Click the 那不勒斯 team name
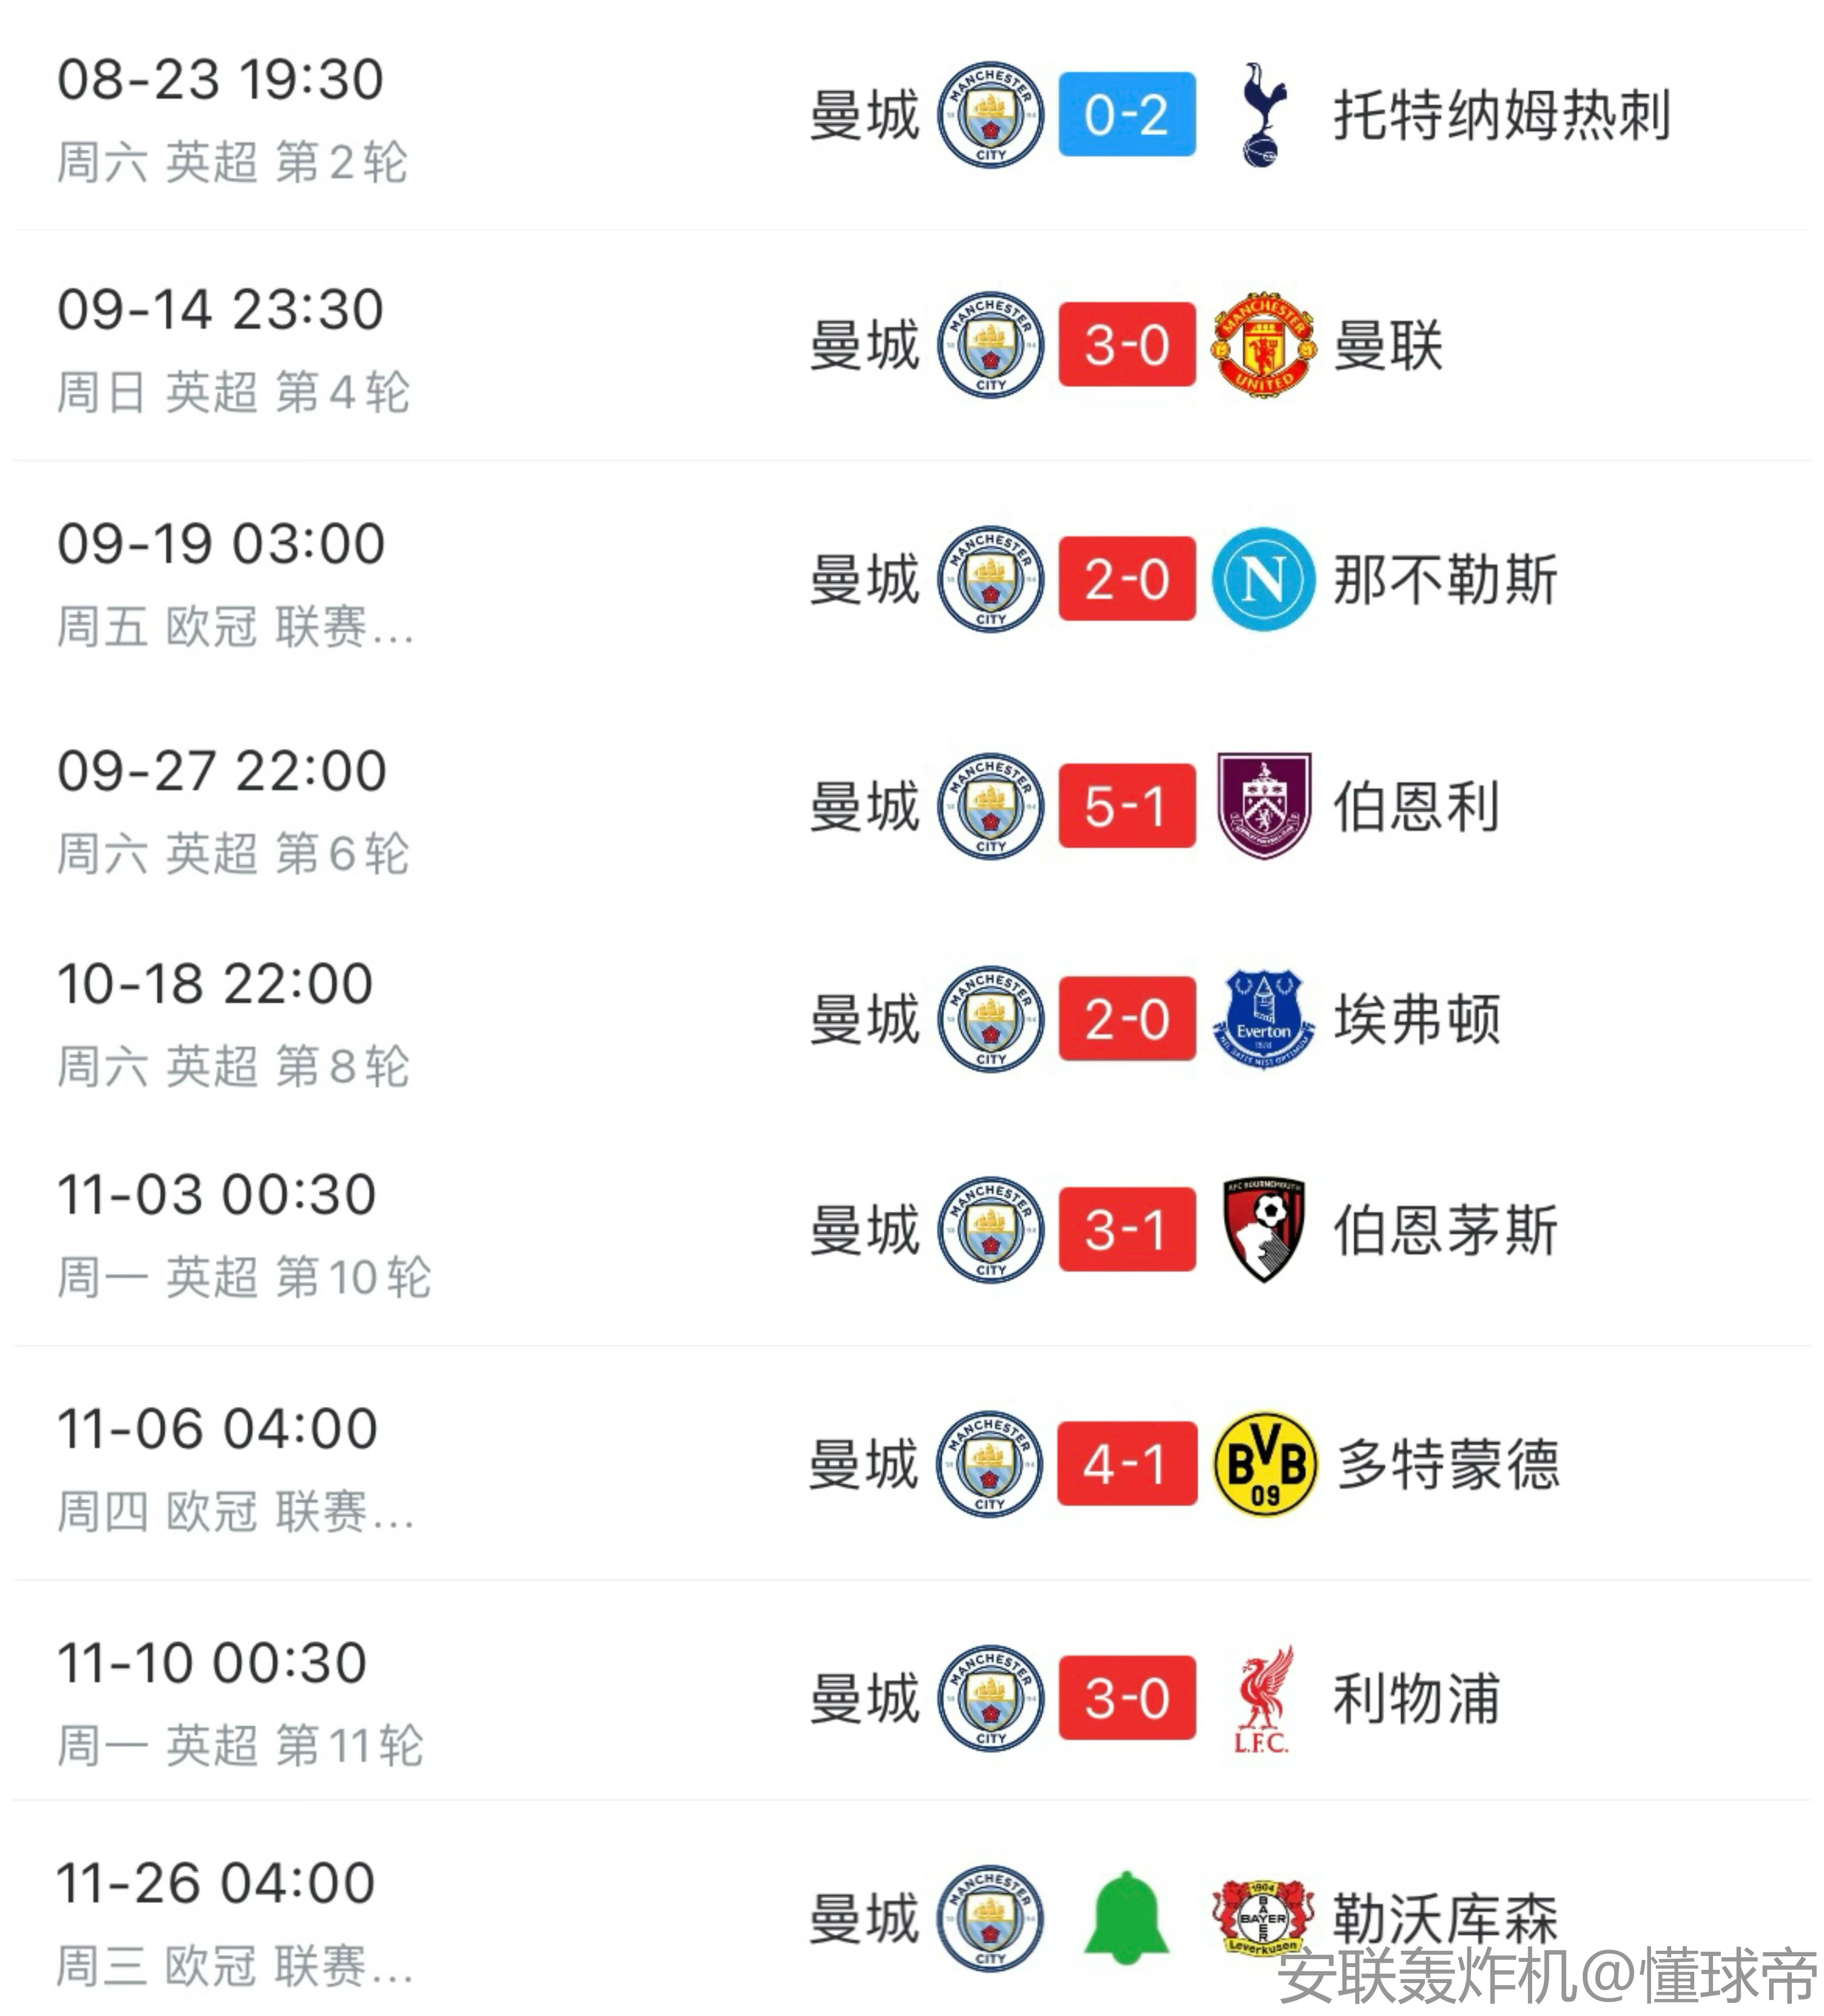Viewport: 1824px width, 2016px height. (1445, 580)
